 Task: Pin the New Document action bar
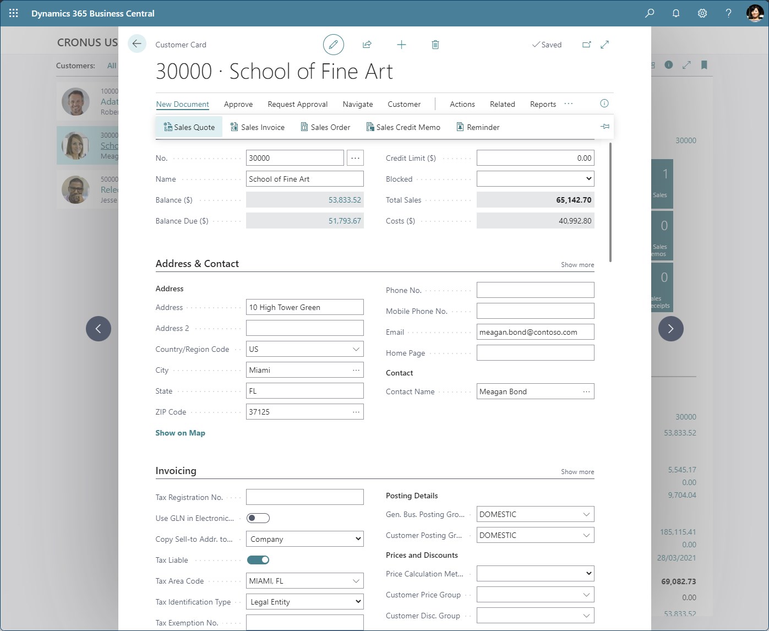point(604,126)
